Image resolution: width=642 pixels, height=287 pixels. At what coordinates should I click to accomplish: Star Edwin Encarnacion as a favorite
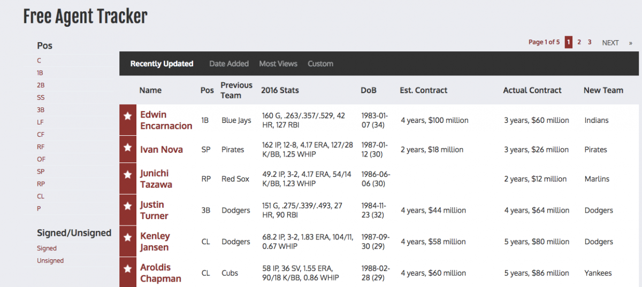pos(127,116)
